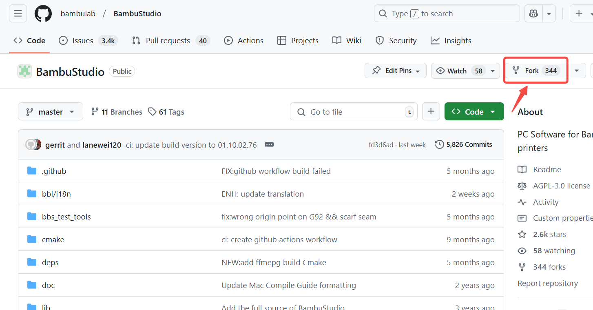593x310 pixels.
Task: Open the add file plus button
Action: (431, 112)
